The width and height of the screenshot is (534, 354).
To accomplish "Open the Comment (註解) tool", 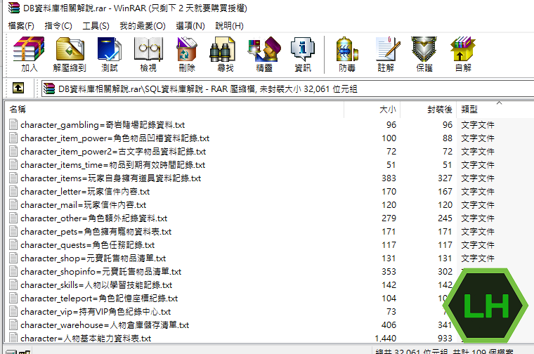I will point(386,55).
